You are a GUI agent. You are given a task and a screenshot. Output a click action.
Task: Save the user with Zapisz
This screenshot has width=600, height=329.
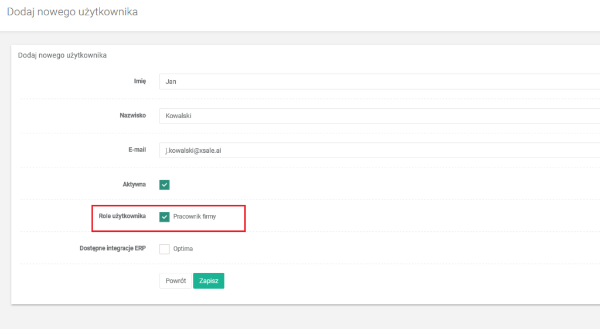point(209,281)
